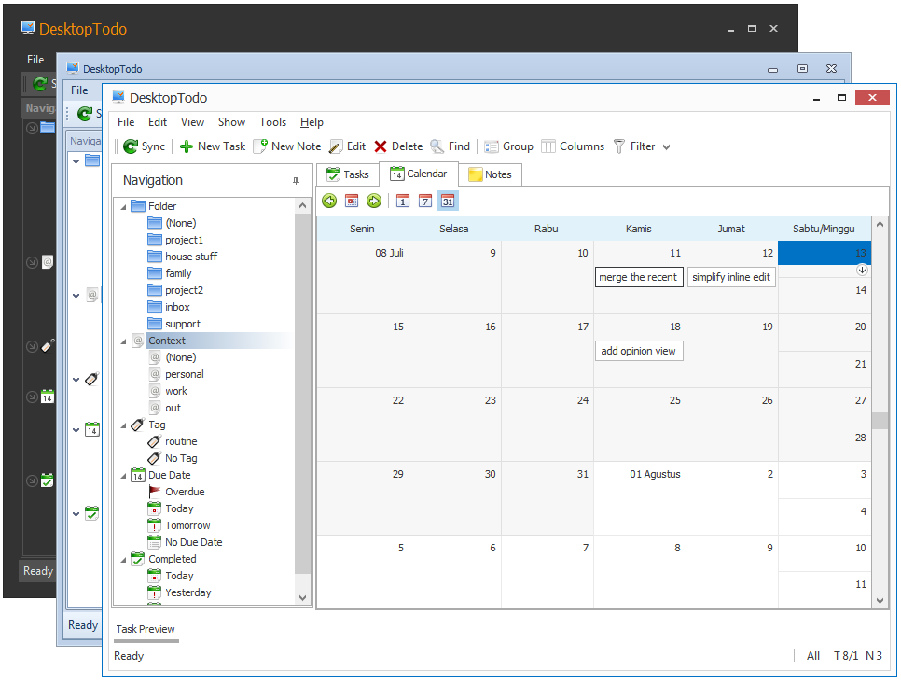Select the project1 folder in Navigation
Image resolution: width=901 pixels, height=682 pixels.
(184, 240)
